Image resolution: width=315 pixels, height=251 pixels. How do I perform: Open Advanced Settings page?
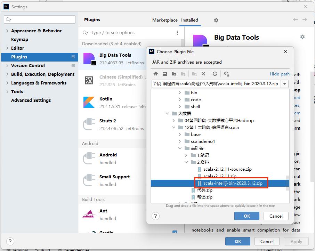point(31,100)
